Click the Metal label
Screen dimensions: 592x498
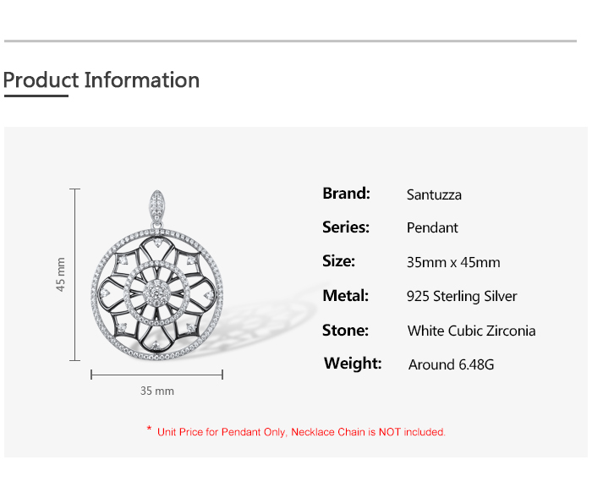tap(345, 296)
